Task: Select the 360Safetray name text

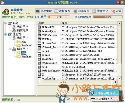Action: [x=49, y=35]
